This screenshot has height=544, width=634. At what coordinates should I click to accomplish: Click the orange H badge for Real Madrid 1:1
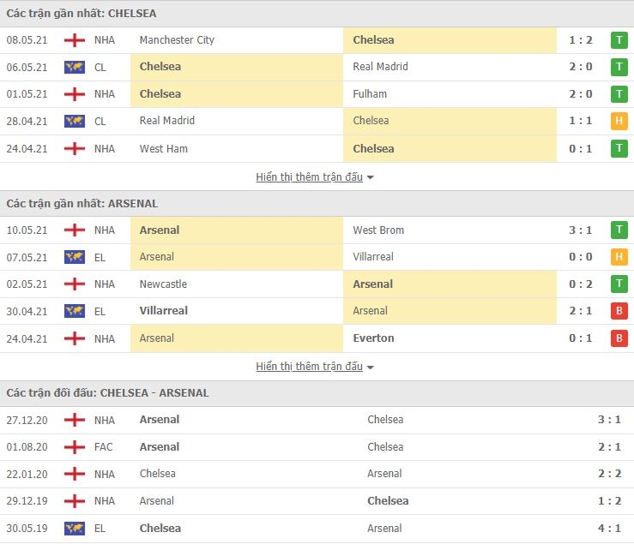619,121
